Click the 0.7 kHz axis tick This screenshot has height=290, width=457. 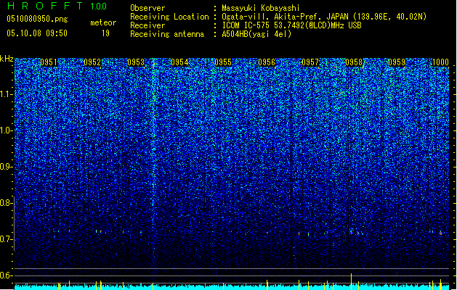(7, 239)
